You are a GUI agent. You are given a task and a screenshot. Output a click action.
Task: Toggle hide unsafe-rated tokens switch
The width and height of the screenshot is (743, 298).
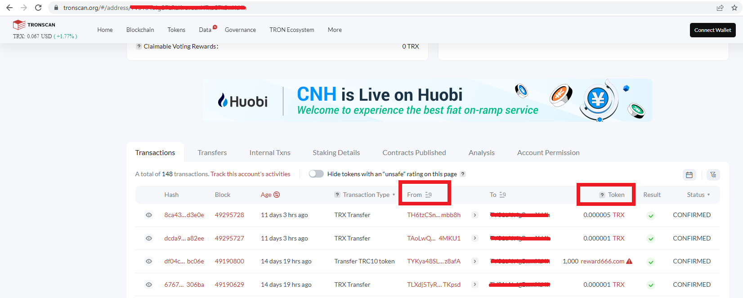tap(316, 174)
